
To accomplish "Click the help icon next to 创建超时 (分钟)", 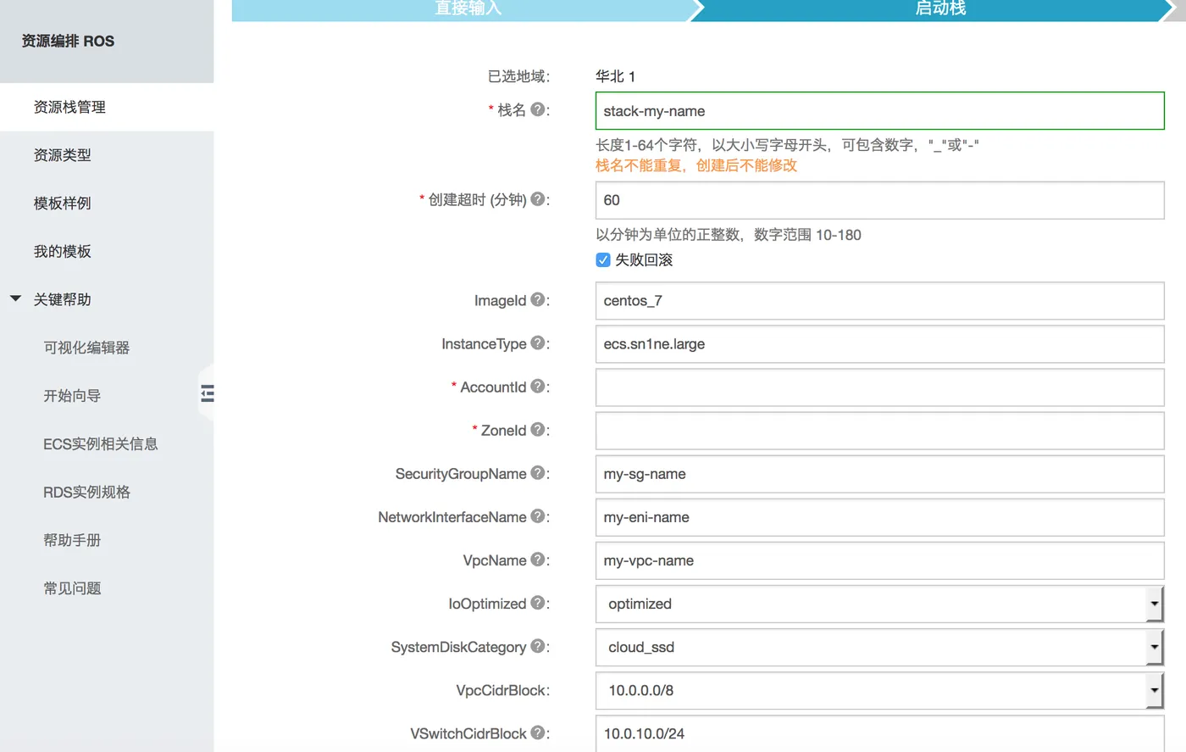I will 537,199.
